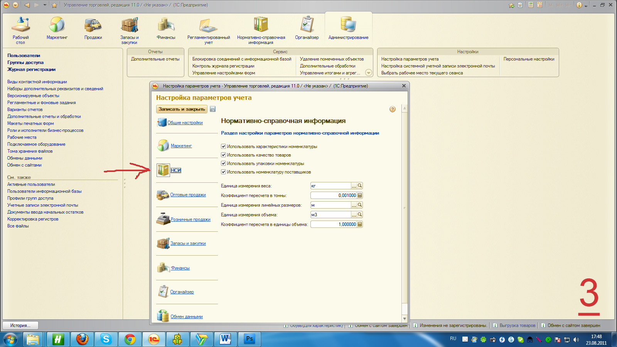Open calculator icon in top-right toolbar
Viewport: 617px width, 347px height.
click(x=531, y=5)
